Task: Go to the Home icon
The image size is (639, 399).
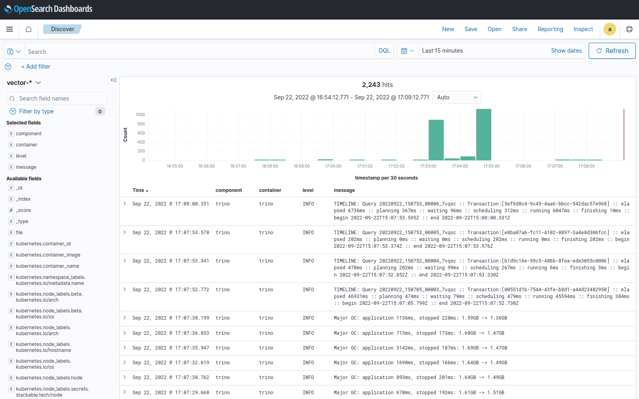Action: coord(28,29)
